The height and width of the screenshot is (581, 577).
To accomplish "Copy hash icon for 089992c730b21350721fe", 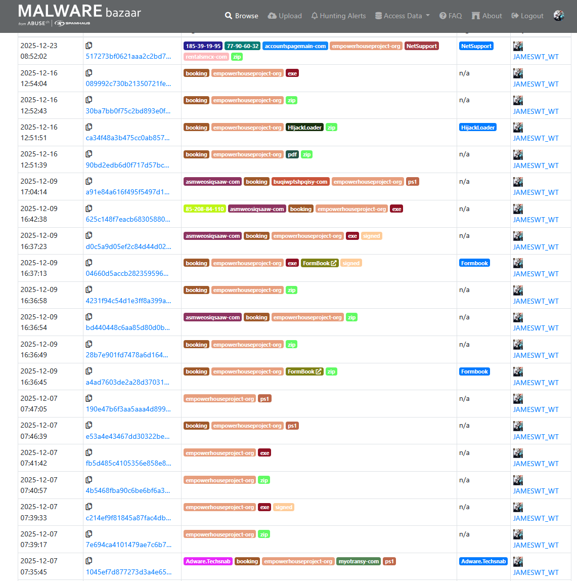I will (89, 73).
